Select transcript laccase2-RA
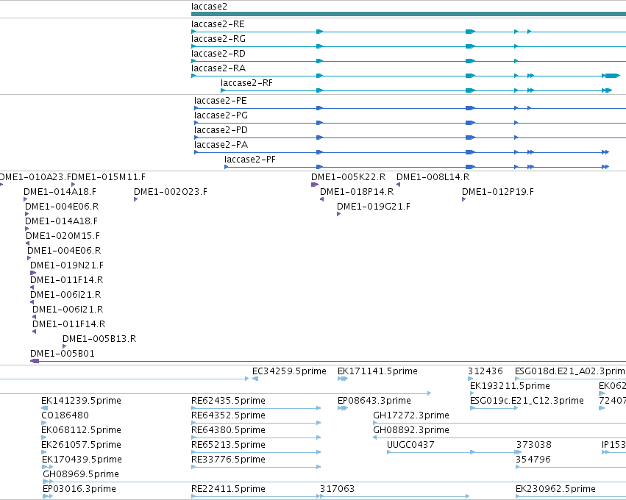This screenshot has width=626, height=500. pyautogui.click(x=218, y=68)
